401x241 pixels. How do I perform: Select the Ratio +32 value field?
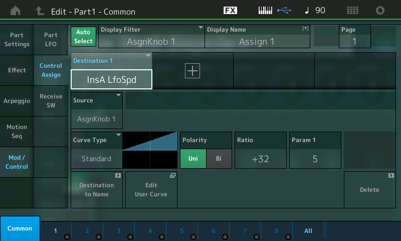click(x=260, y=159)
